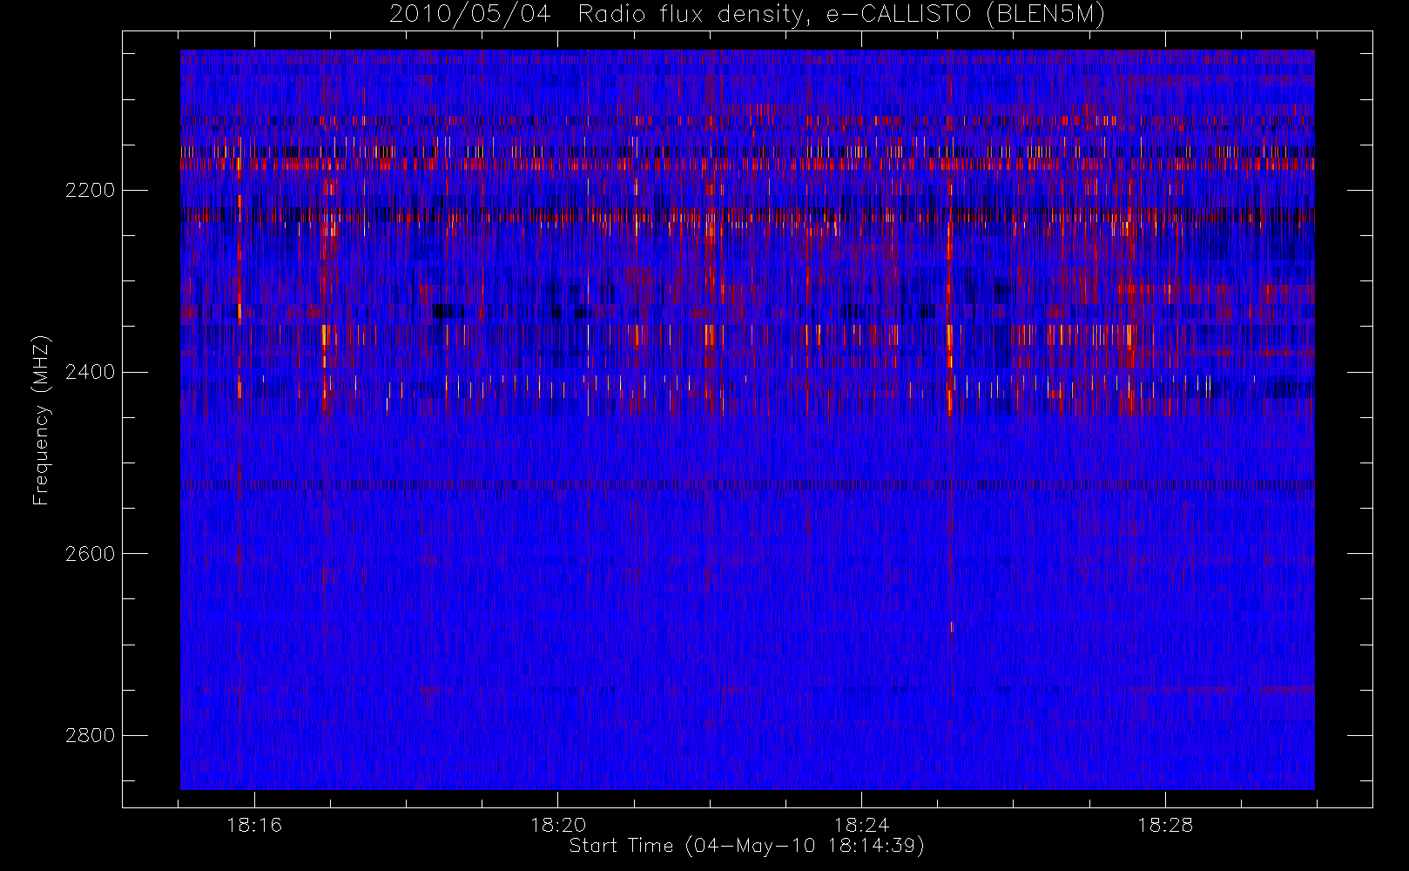This screenshot has height=871, width=1409.
Task: Click the 2200 frequency tick label
Action: click(90, 190)
